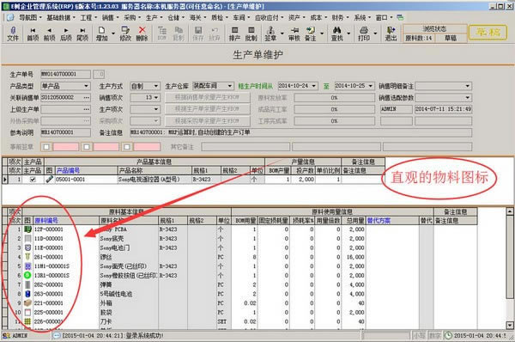Click the clock icon in status bar
The image size is (515, 342).
point(448,335)
